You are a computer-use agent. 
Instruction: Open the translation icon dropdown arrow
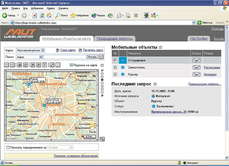click(x=157, y=15)
